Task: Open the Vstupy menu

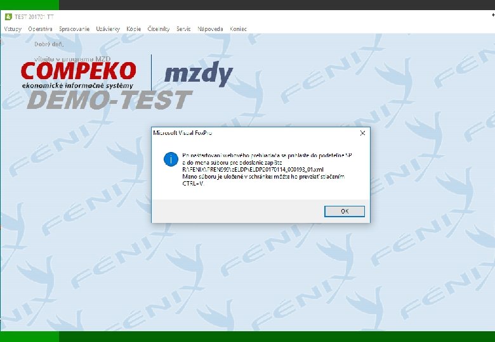Action: (13, 29)
